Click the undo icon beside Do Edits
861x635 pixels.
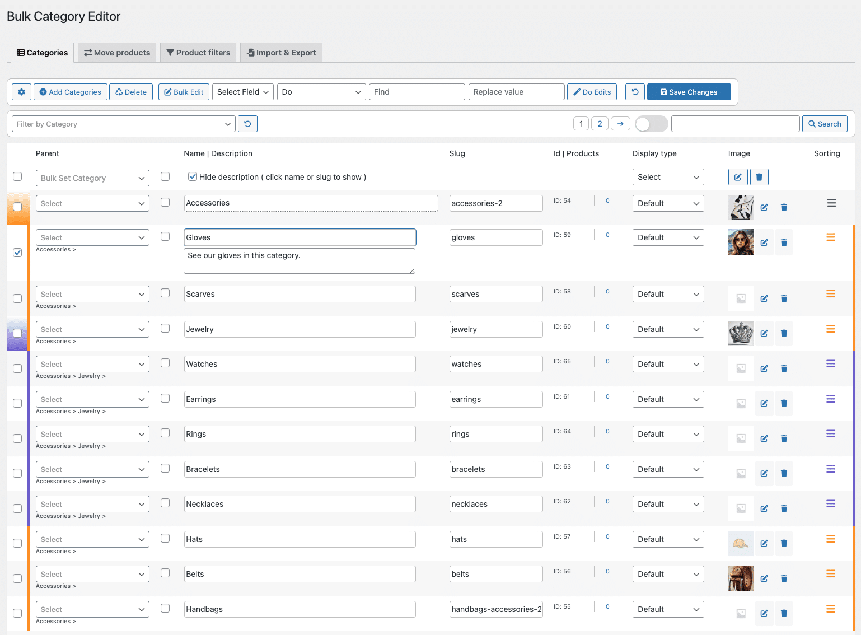(635, 92)
